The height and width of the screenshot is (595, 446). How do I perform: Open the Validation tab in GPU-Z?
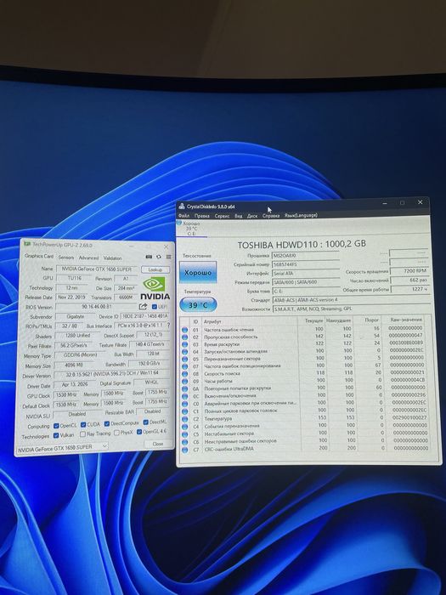coord(113,258)
